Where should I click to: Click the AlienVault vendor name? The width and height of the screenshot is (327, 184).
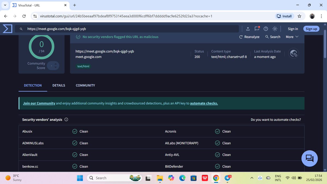[30, 155]
